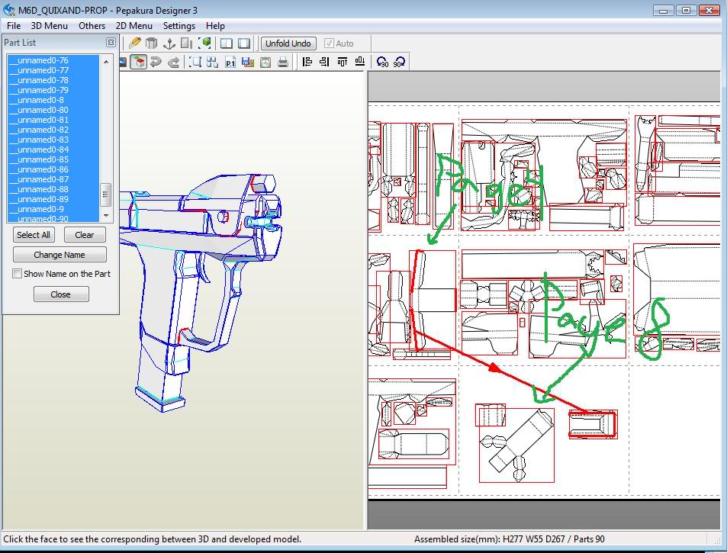Select part __unnamed0-82 in list
Viewport: 727px width, 553px height.
53,130
